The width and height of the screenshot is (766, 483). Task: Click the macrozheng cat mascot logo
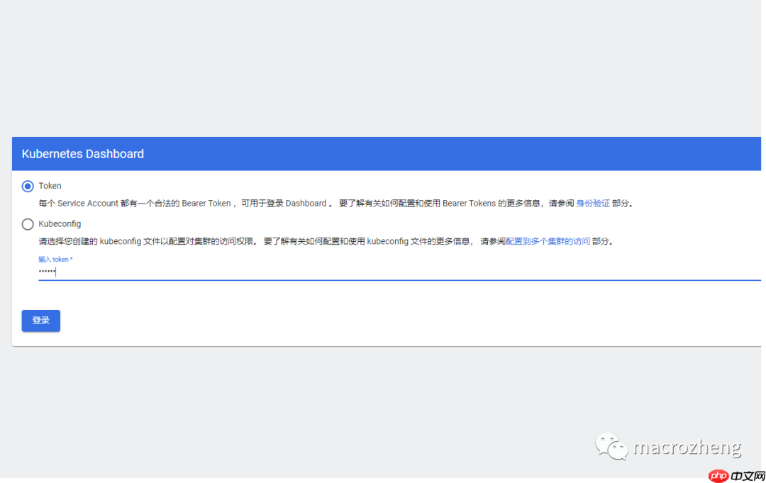[x=610, y=445]
